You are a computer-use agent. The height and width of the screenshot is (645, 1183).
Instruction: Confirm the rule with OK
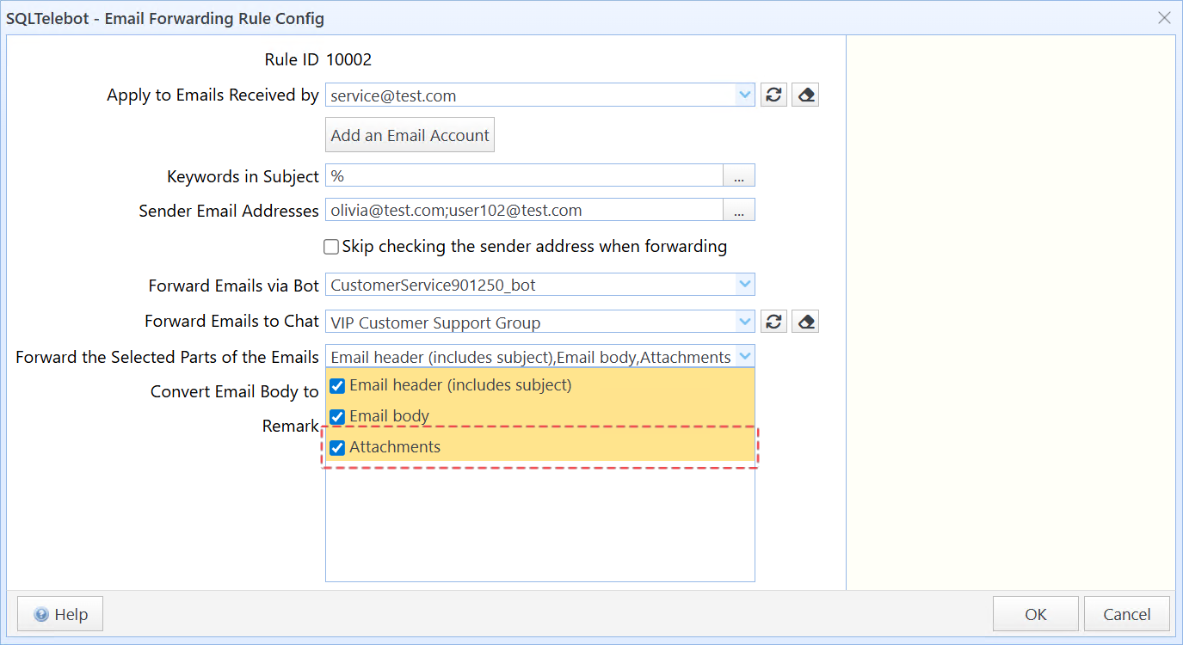(1035, 614)
